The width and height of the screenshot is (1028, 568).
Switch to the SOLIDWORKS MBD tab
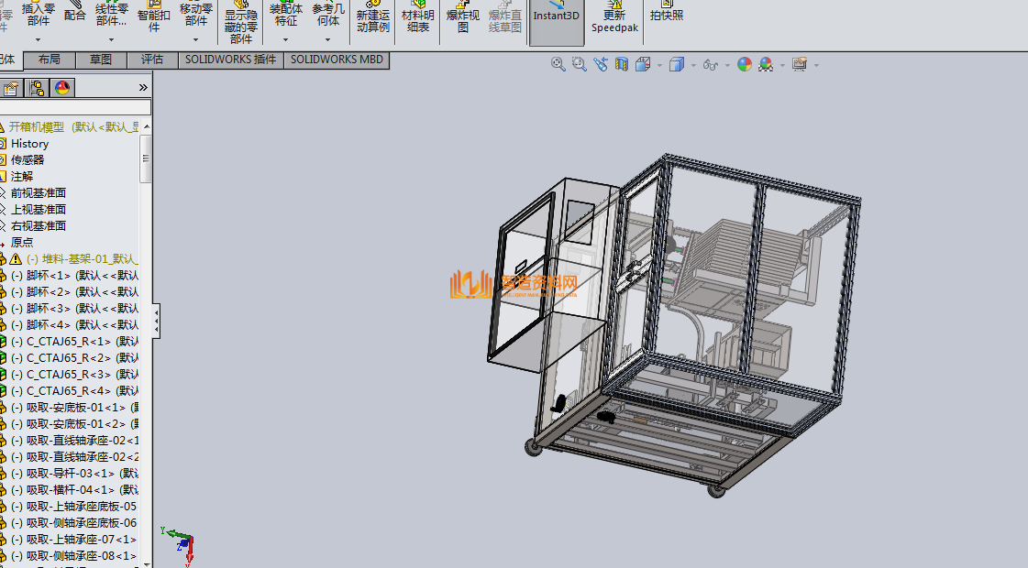[x=337, y=60]
